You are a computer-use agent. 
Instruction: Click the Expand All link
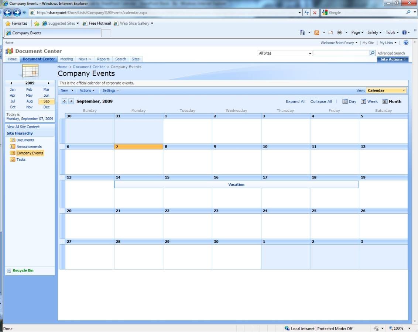click(295, 101)
